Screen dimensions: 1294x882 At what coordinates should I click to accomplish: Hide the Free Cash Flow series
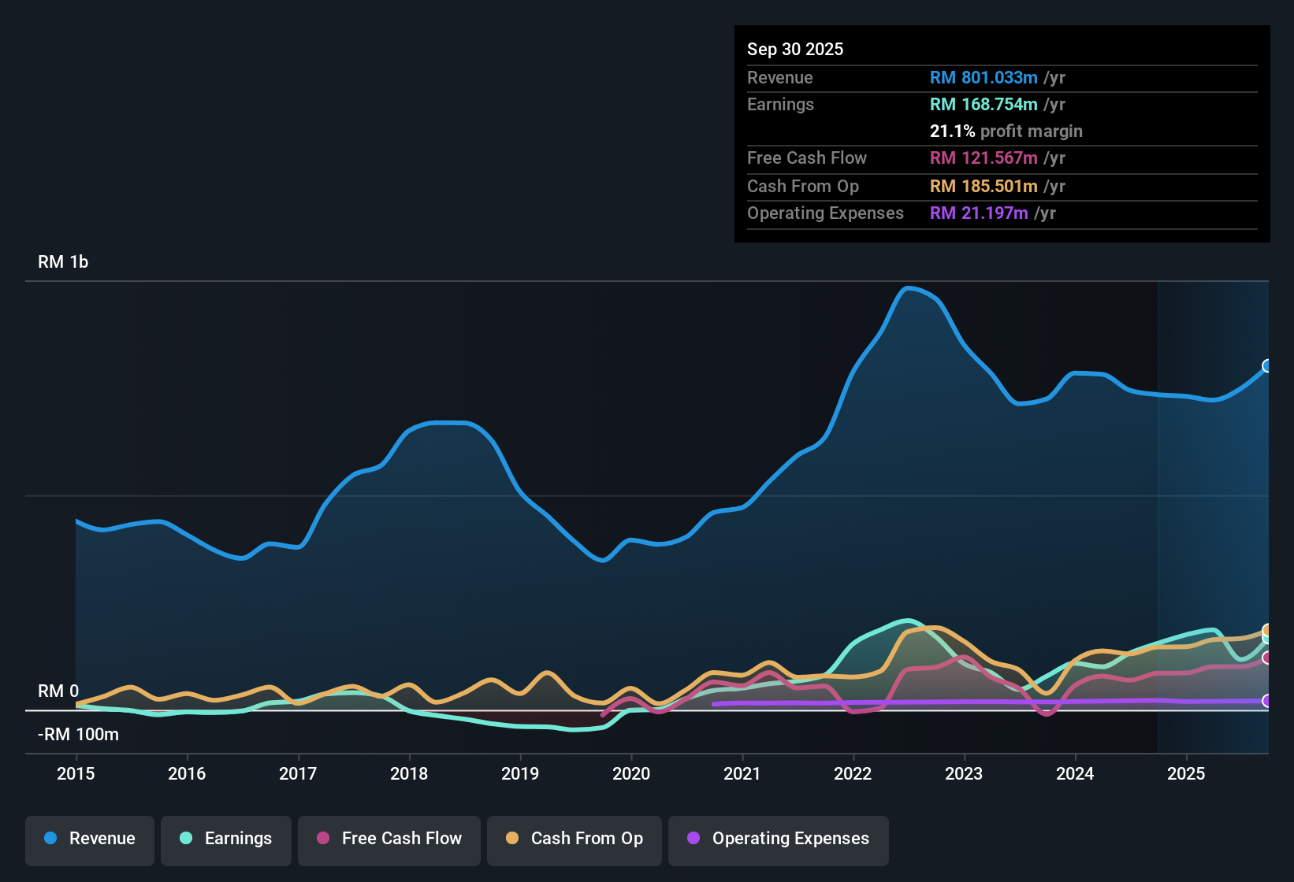coord(389,839)
